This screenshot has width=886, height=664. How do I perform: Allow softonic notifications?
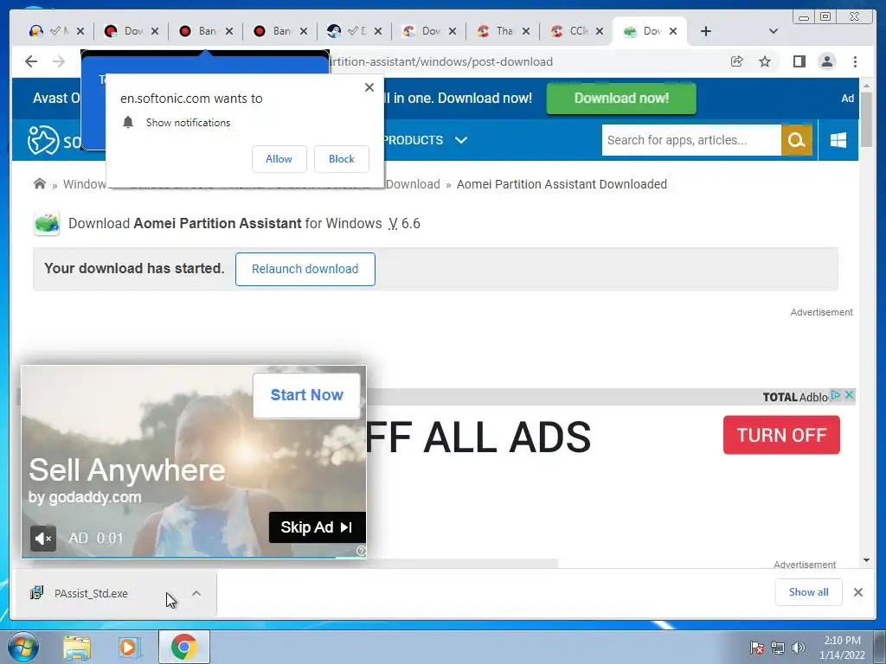(279, 159)
